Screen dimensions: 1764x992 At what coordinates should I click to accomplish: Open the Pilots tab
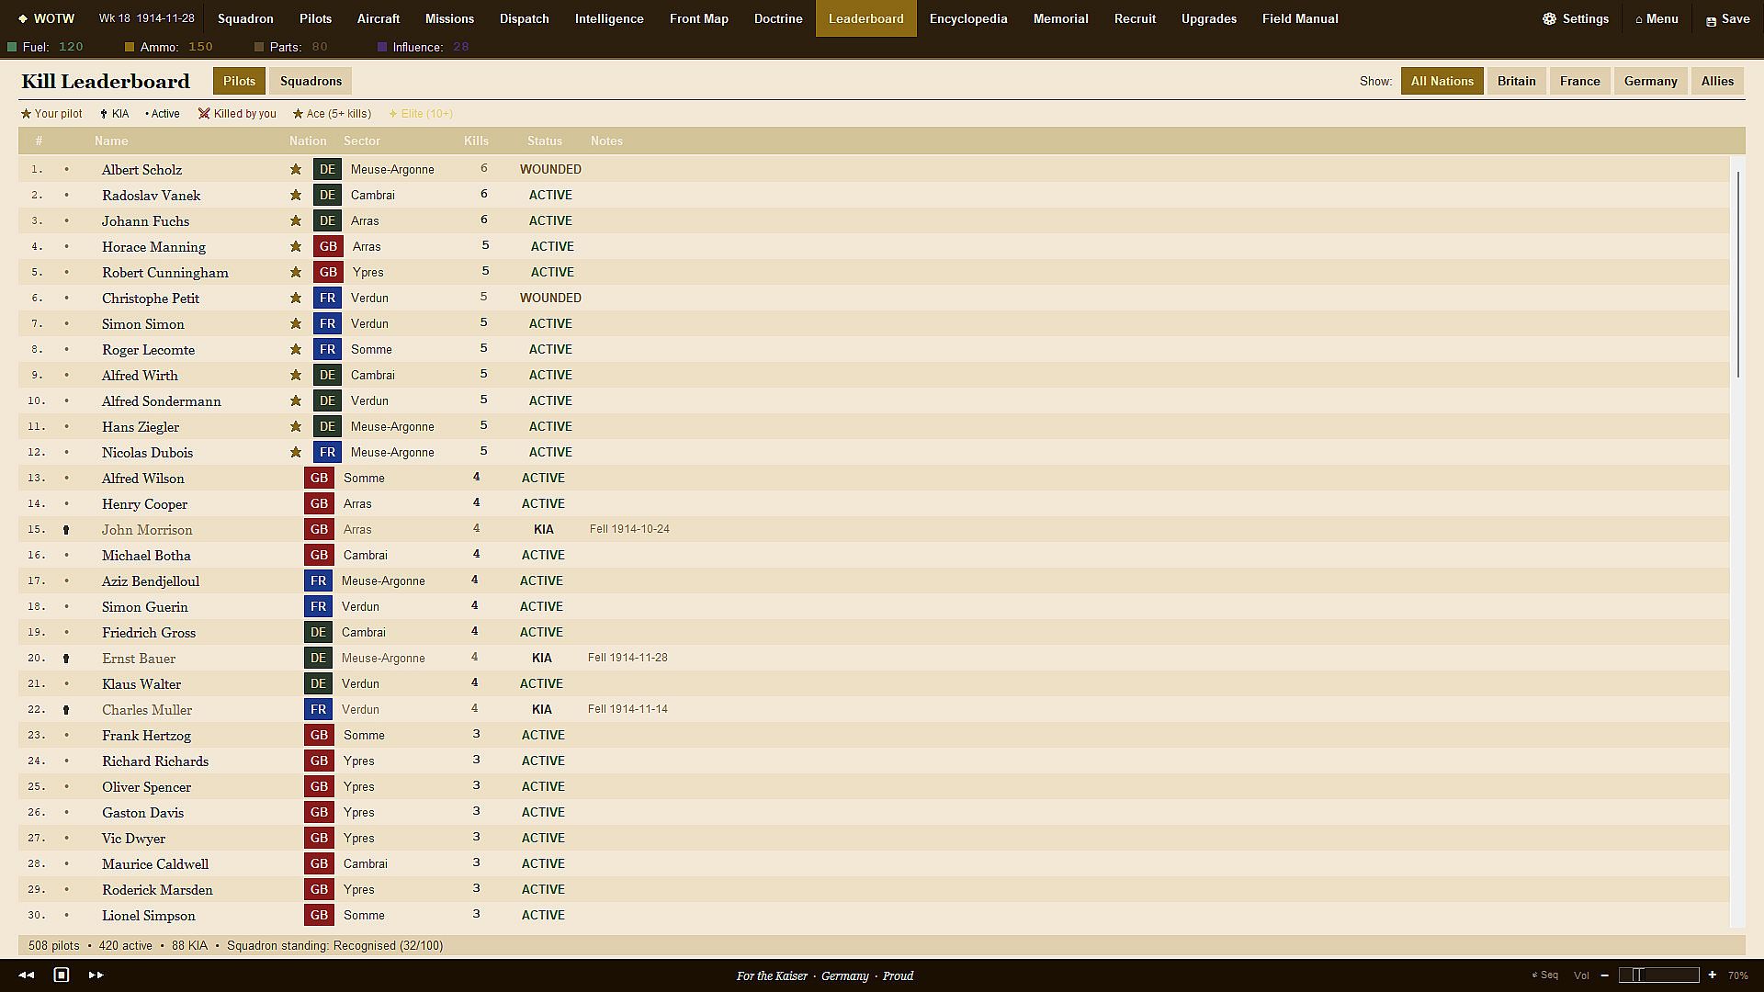click(315, 18)
